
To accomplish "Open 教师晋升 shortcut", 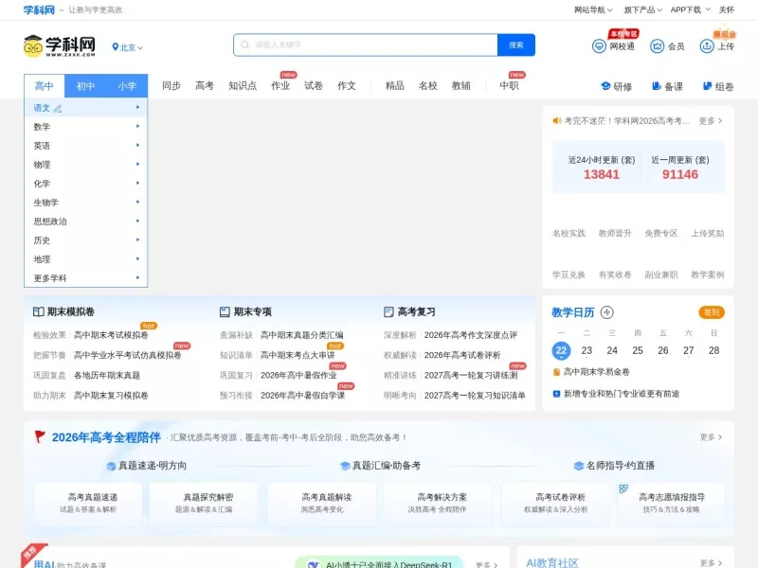I will (615, 234).
